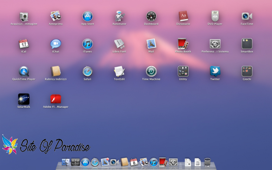The image size is (272, 170).
Task: Open App Store in the Launchpad grid
Action: pyautogui.click(x=87, y=16)
